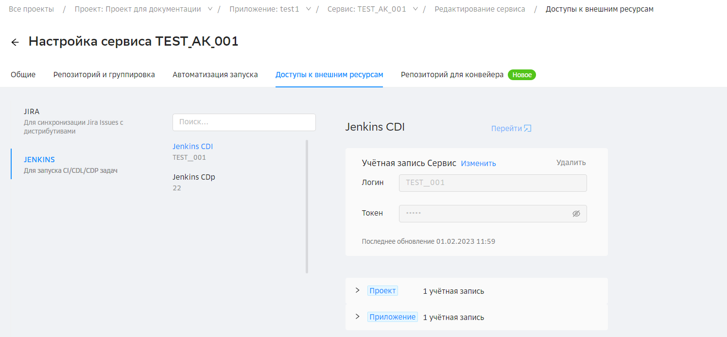The image size is (727, 337).
Task: Open the Репозиторий и группировка tab
Action: point(104,75)
